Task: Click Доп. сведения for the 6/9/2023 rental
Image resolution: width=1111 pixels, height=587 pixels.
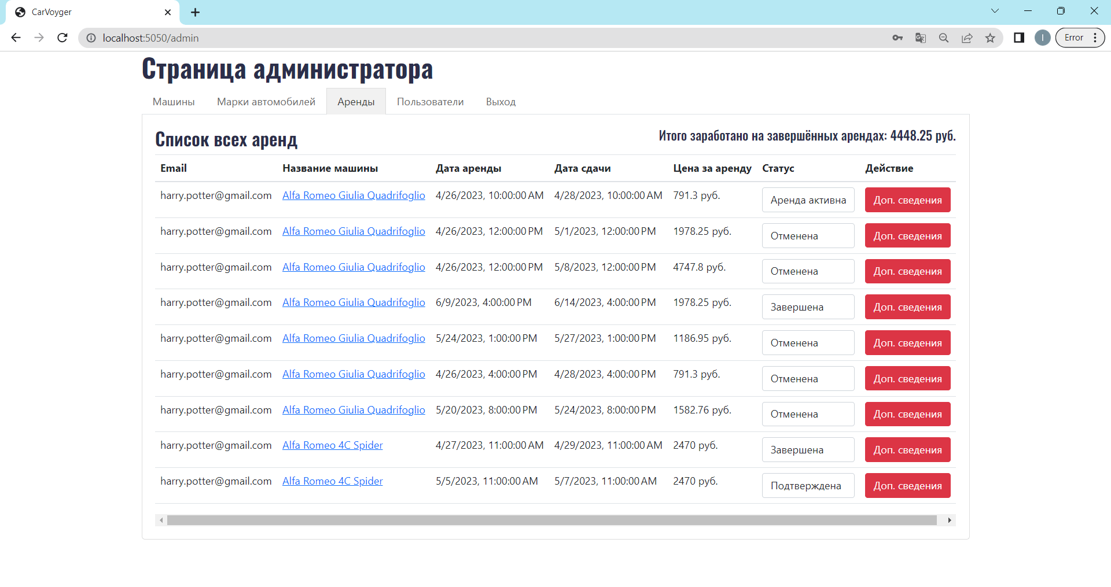Action: 907,307
